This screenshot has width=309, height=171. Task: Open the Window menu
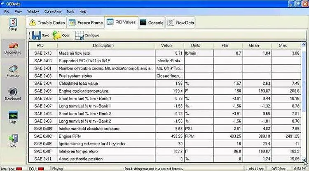33,12
